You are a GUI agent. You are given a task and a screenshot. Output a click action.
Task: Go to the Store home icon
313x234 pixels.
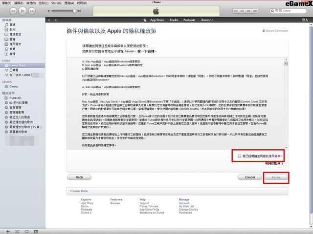pos(145,20)
